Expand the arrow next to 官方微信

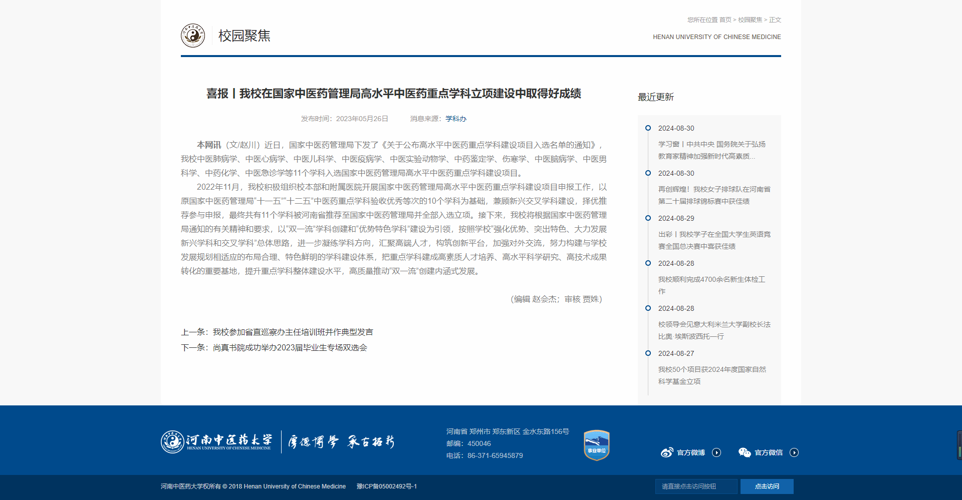794,452
